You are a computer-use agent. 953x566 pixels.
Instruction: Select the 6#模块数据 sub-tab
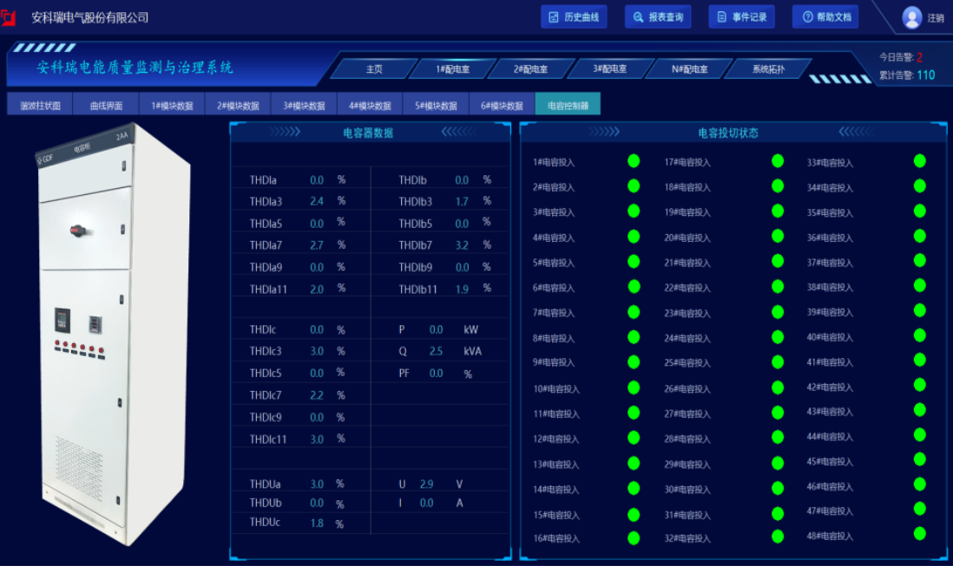click(x=502, y=104)
